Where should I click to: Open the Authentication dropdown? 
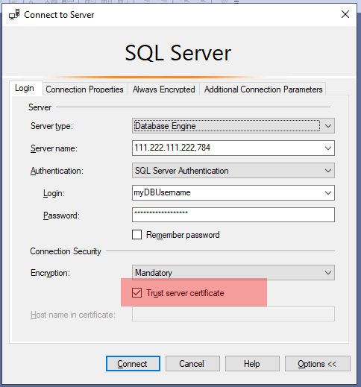point(233,171)
